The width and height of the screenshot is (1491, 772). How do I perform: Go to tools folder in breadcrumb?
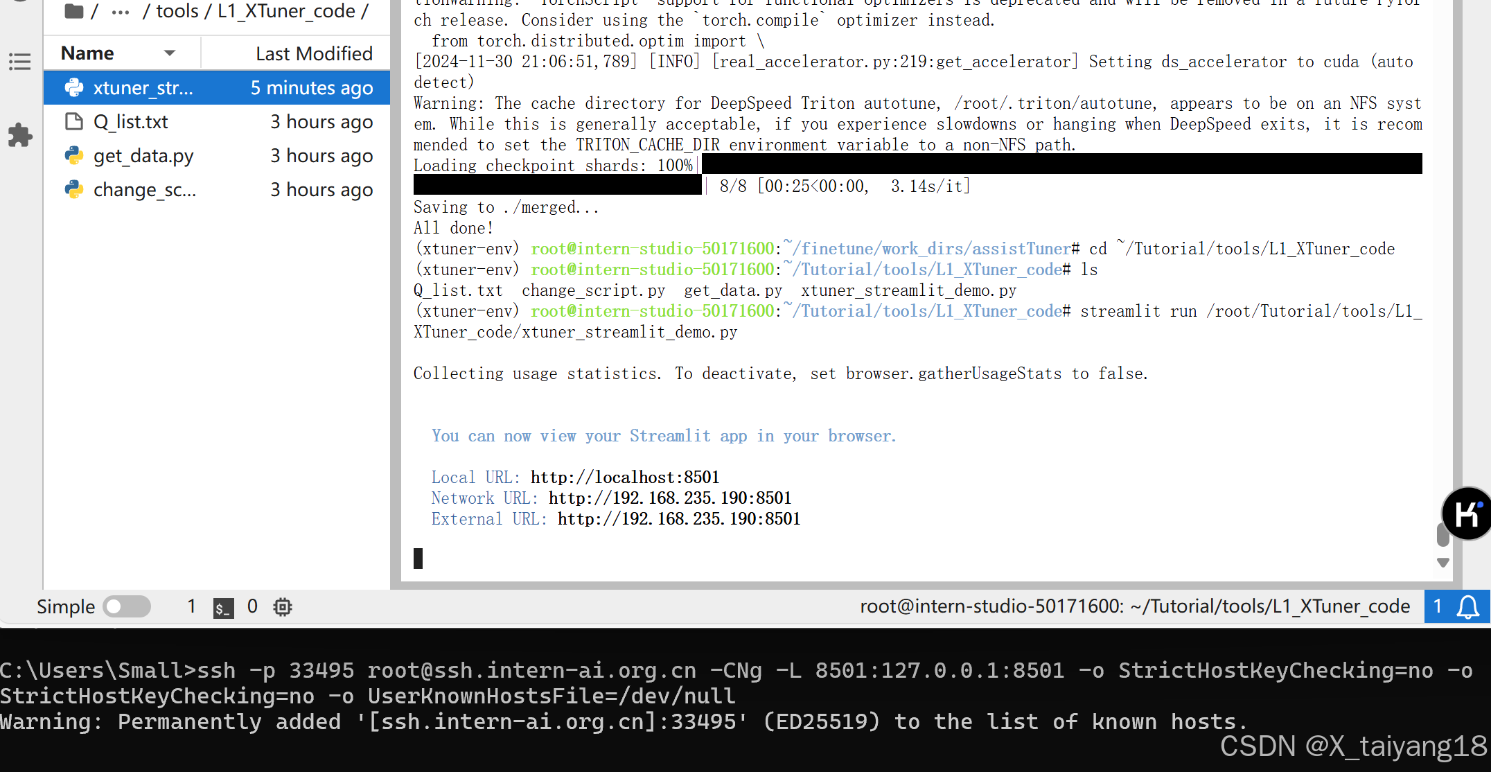[177, 11]
